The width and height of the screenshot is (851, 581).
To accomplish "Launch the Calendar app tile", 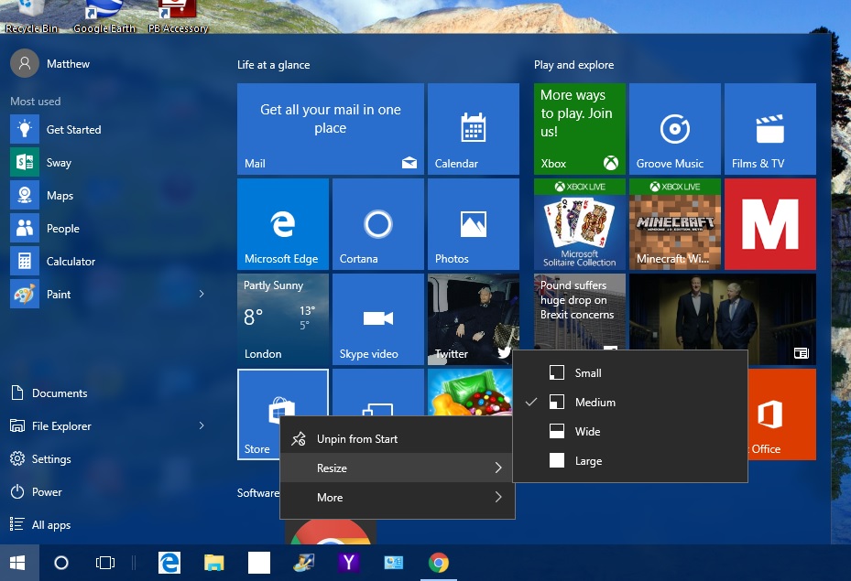I will (473, 128).
